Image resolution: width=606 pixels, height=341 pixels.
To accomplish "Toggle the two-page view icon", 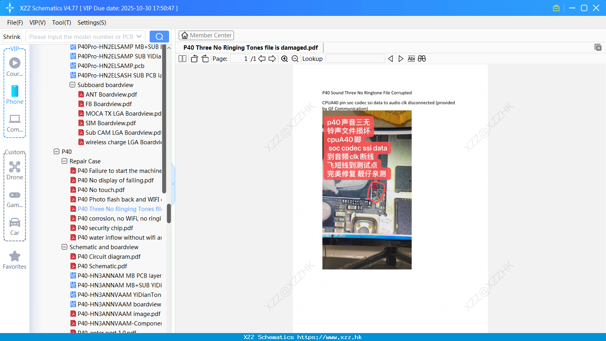I will tap(182, 59).
